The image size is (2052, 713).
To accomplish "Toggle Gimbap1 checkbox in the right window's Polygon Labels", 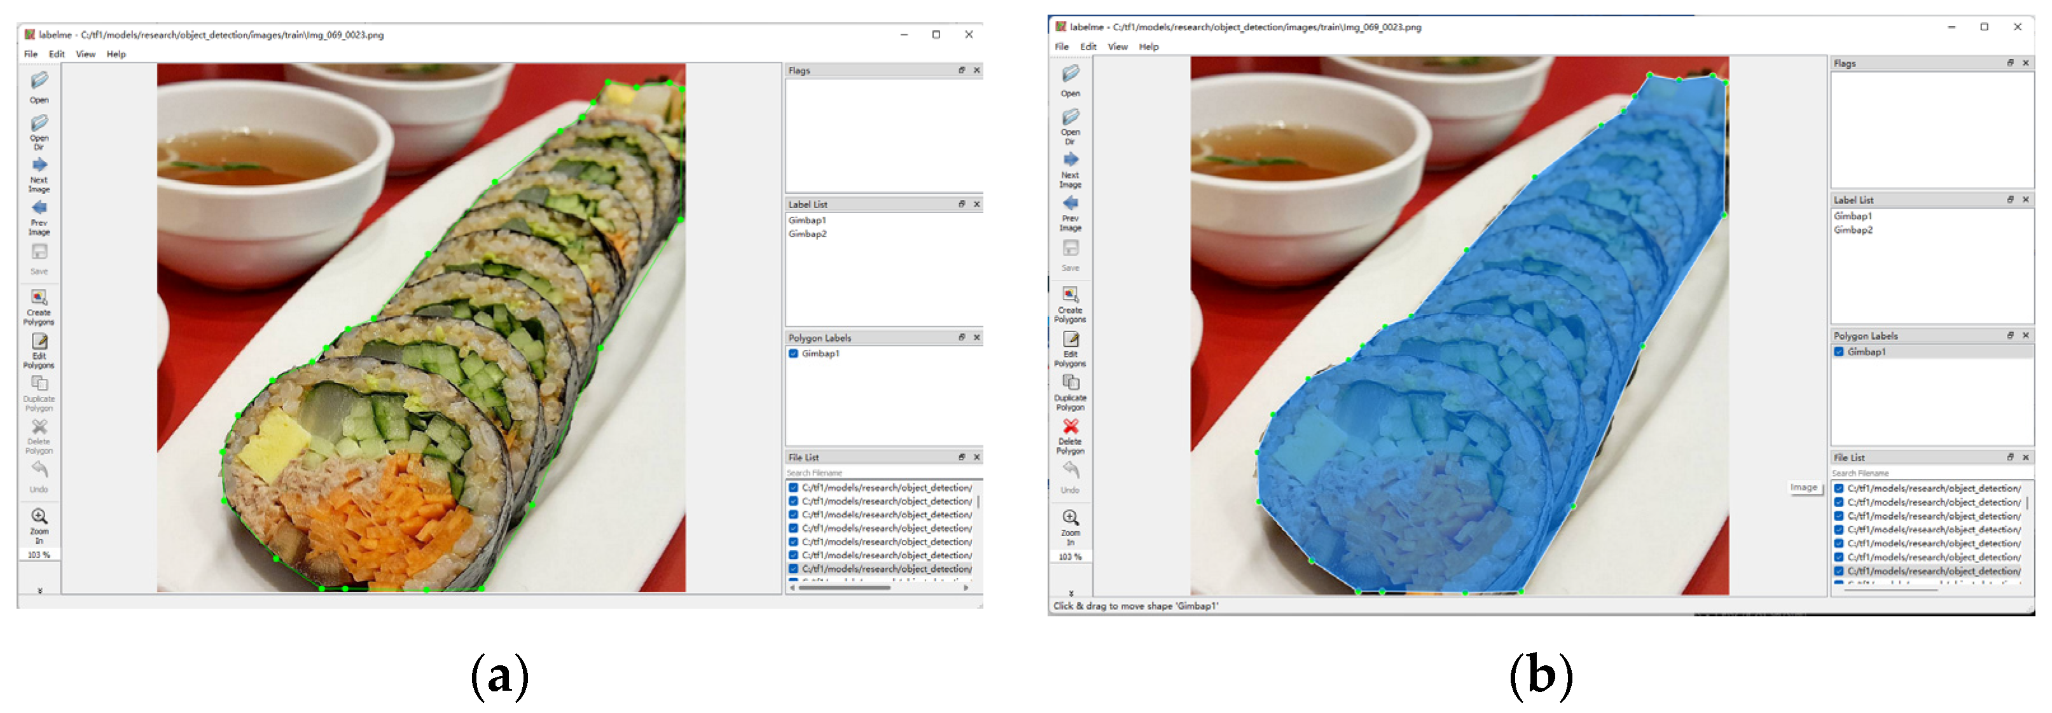I will click(x=1840, y=352).
